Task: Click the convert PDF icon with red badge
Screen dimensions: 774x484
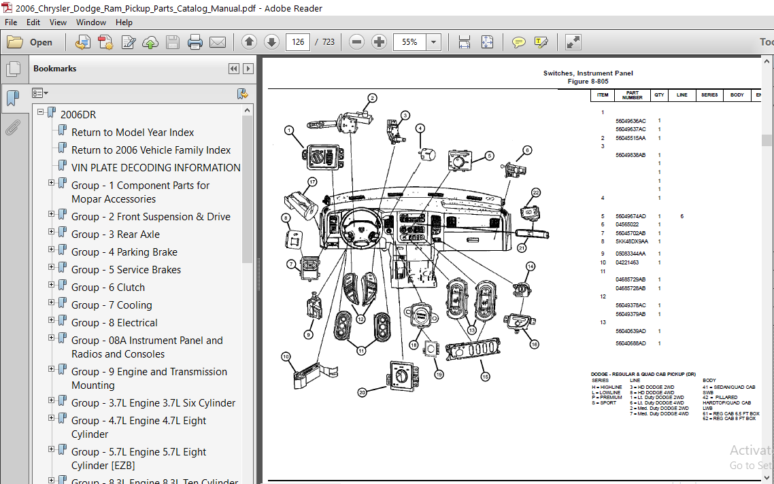Action: 105,42
